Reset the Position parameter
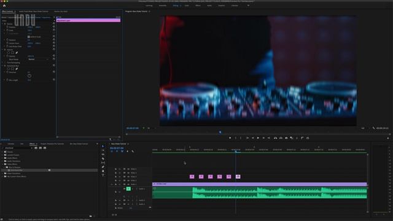Screen dimensions: 393x221 click(x=54, y=27)
